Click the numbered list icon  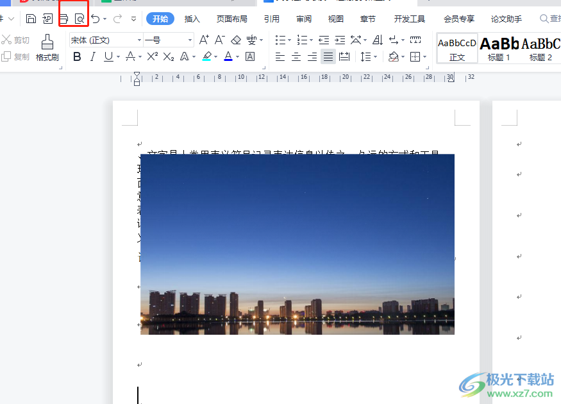click(302, 40)
